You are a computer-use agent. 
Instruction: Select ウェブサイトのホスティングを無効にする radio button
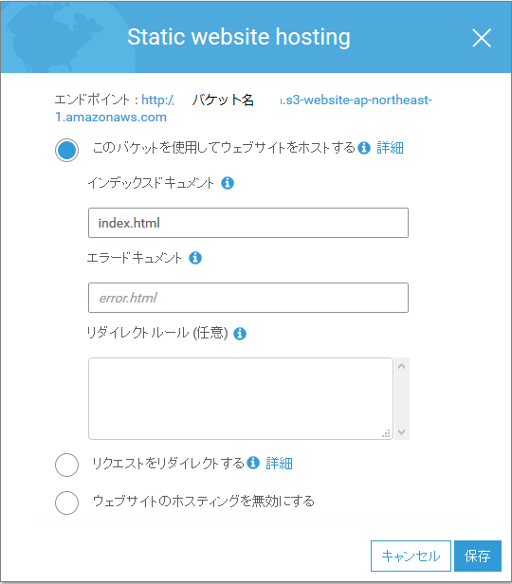(66, 502)
